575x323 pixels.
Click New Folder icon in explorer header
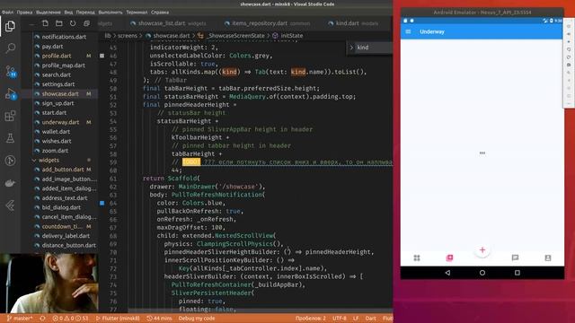58,23
